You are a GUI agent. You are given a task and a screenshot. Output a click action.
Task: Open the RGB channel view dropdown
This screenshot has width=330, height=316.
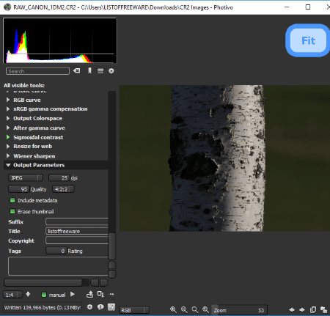point(134,310)
